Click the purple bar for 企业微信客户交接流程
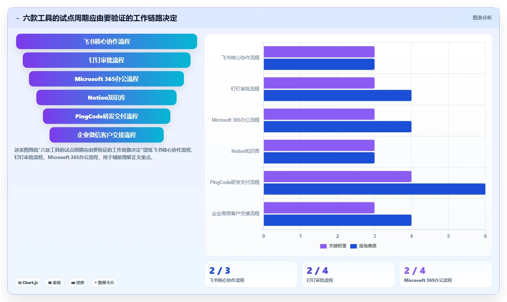 tap(319, 207)
